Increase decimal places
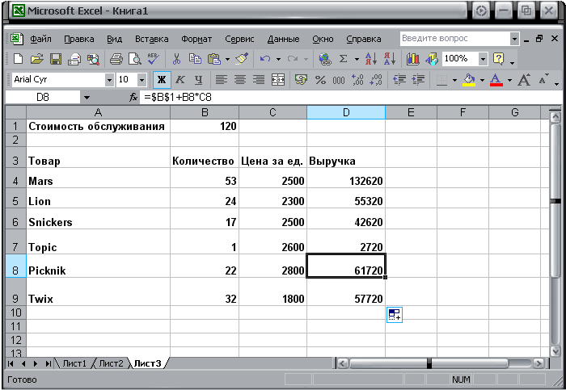566x390 pixels. click(357, 80)
